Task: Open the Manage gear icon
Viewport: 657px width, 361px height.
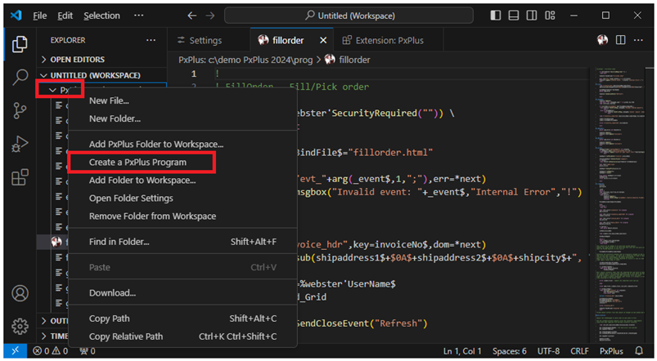Action: click(x=20, y=326)
